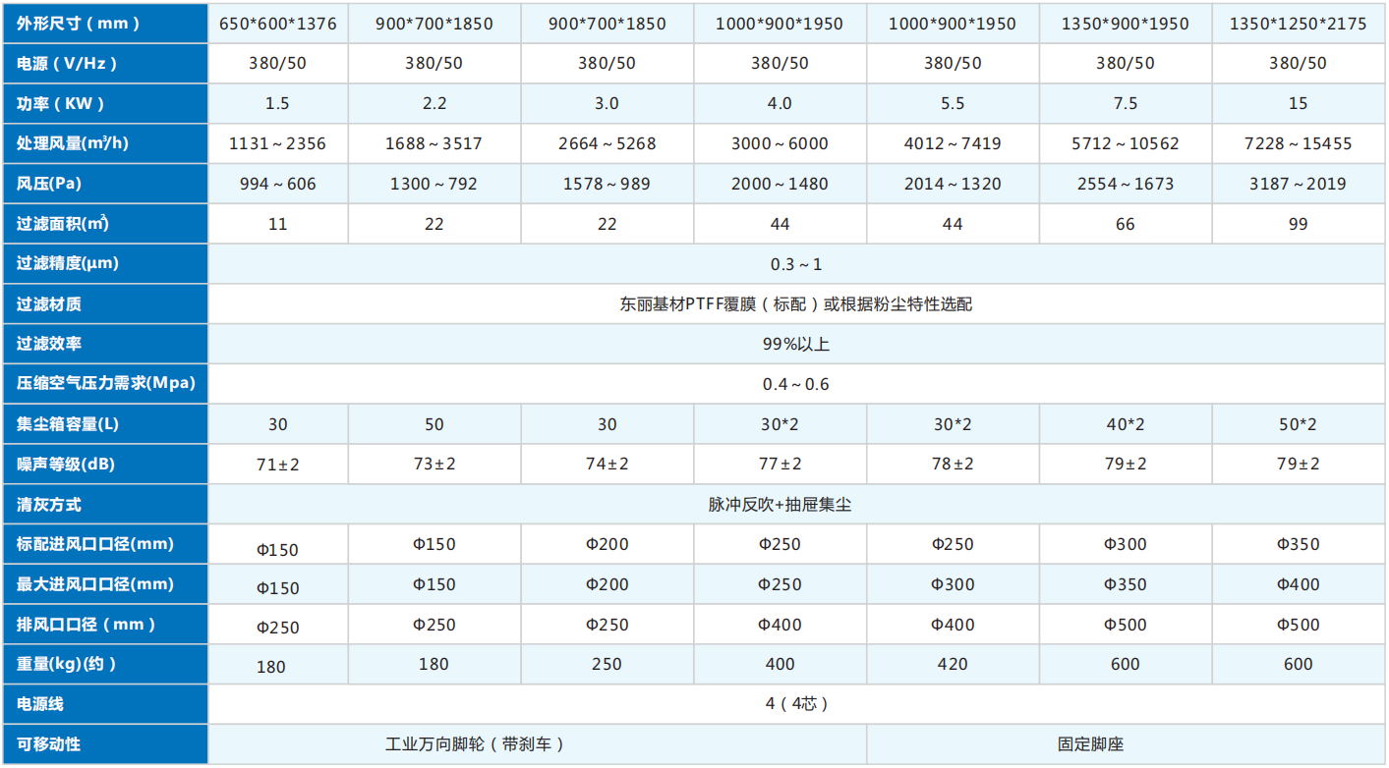This screenshot has width=1389, height=768.
Task: Click the 994~606 pressure cell
Action: coord(278,184)
